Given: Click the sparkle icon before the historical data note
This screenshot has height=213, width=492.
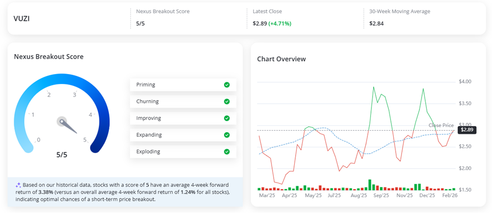Looking at the screenshot, I should (18, 185).
